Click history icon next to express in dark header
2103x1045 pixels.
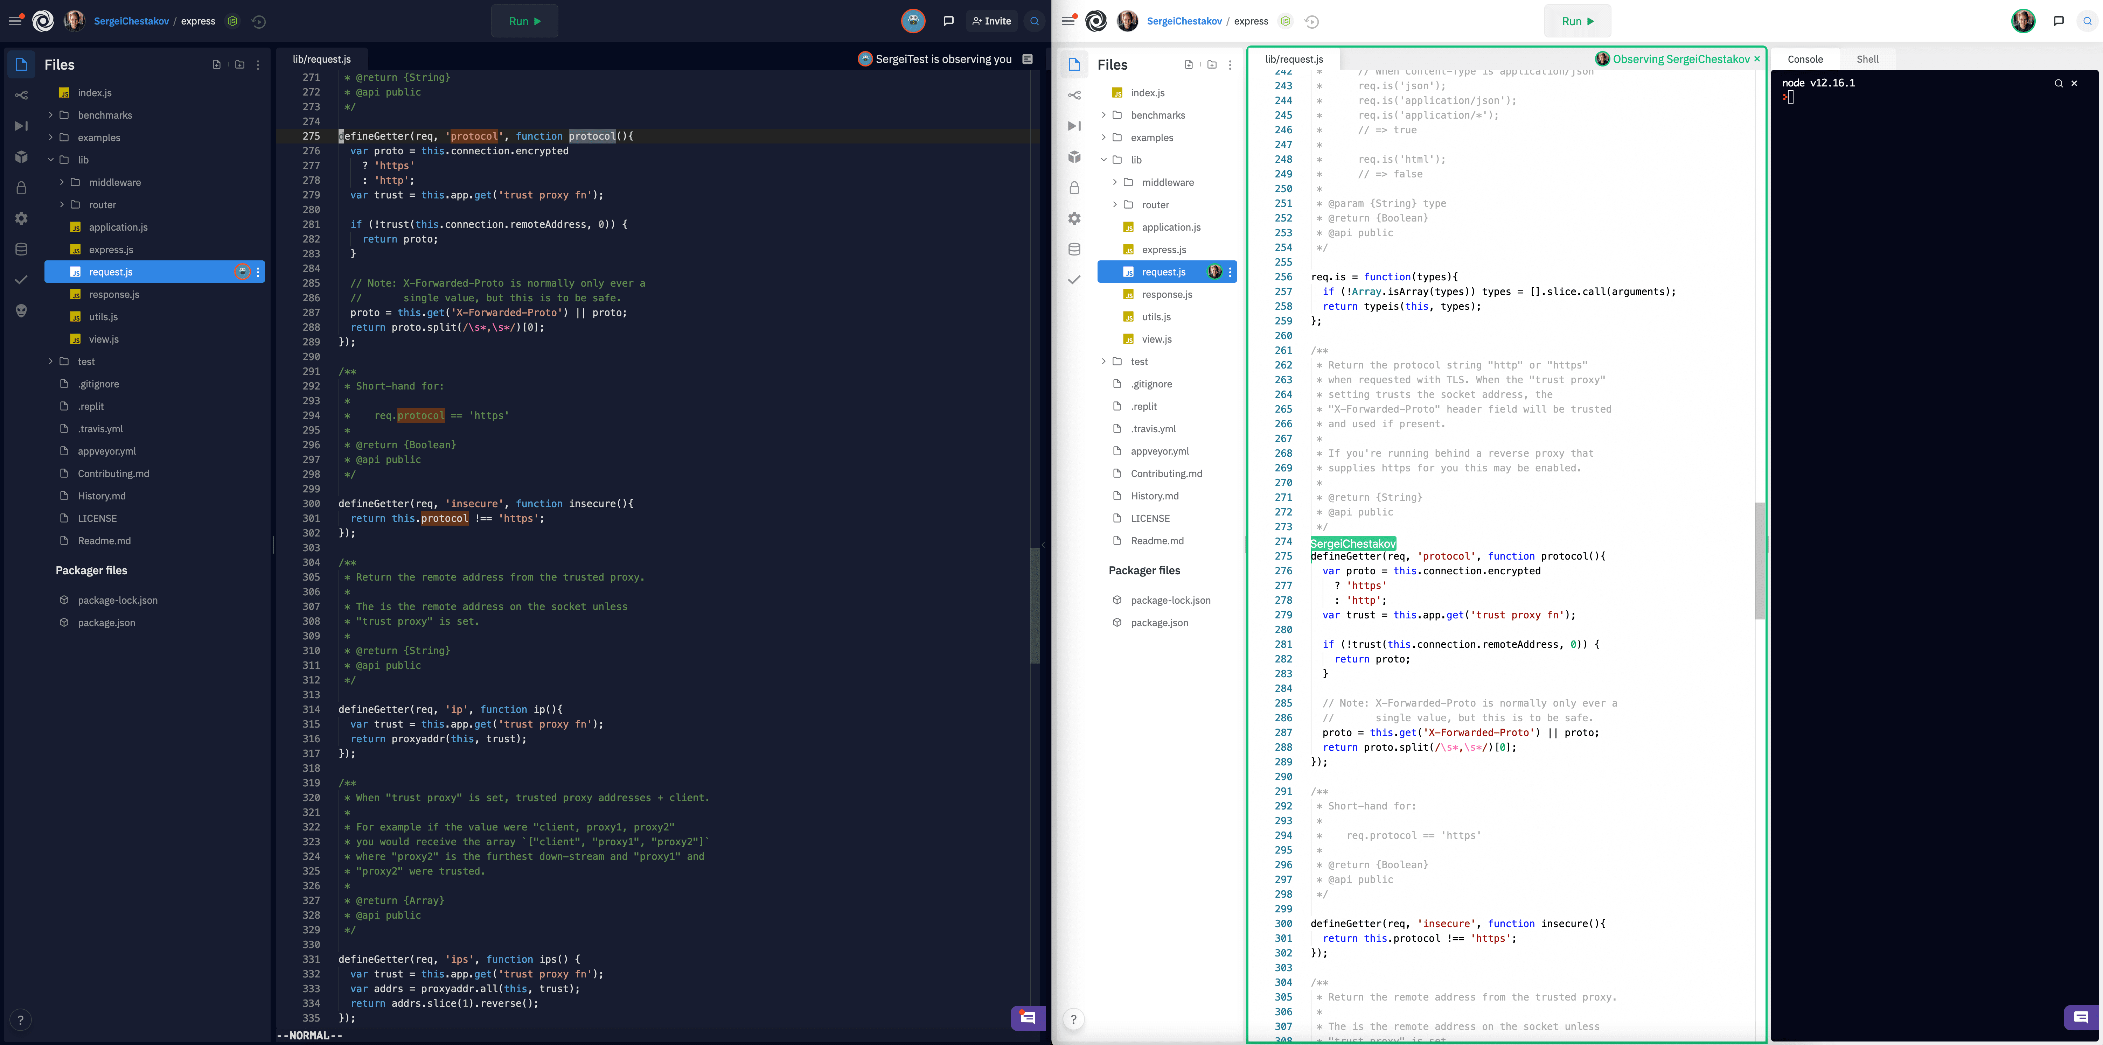point(259,21)
